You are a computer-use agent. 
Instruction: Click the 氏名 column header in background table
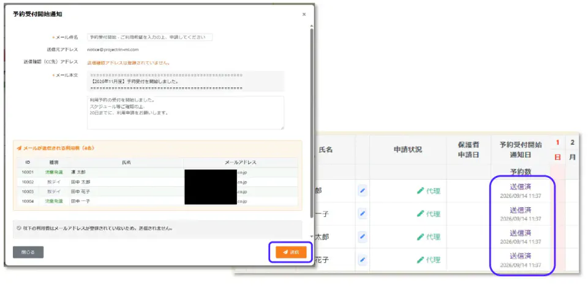tap(325, 150)
